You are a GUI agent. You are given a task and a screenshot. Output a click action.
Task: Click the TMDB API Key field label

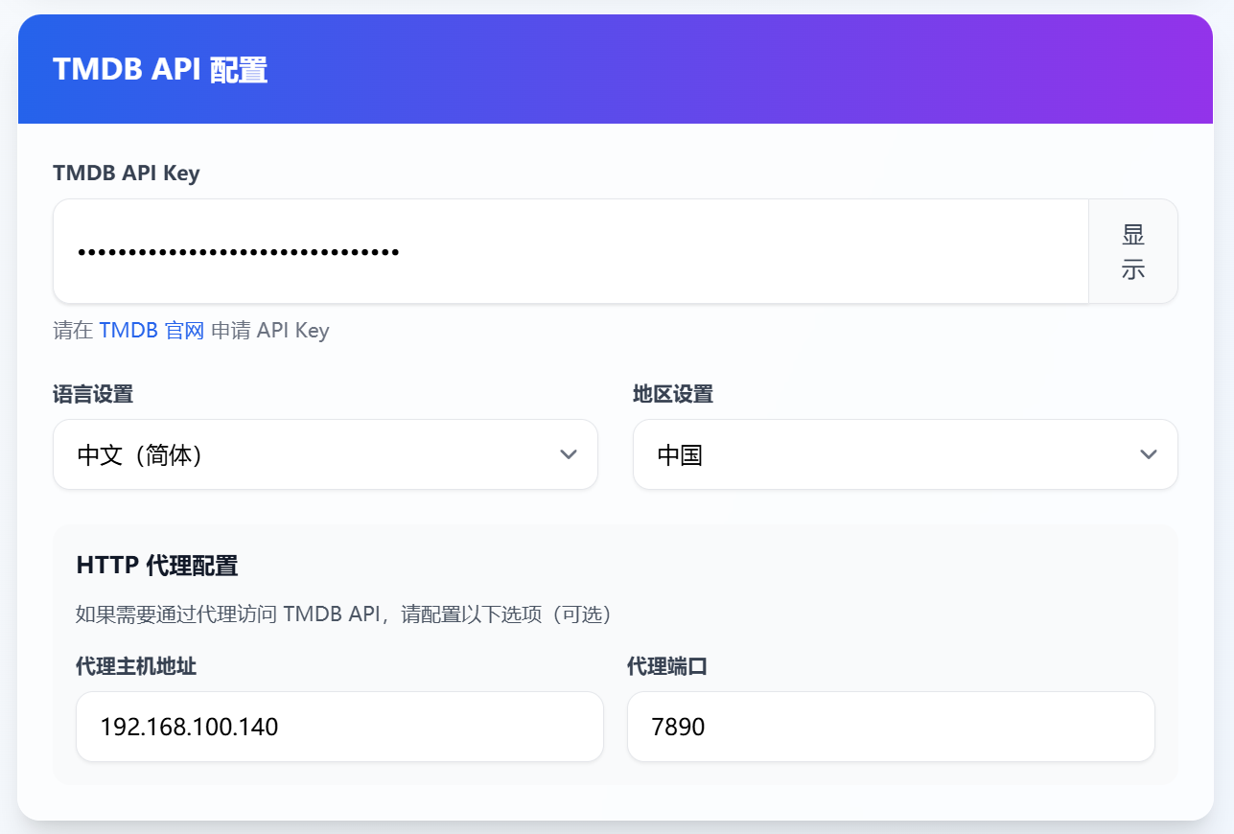tap(127, 173)
